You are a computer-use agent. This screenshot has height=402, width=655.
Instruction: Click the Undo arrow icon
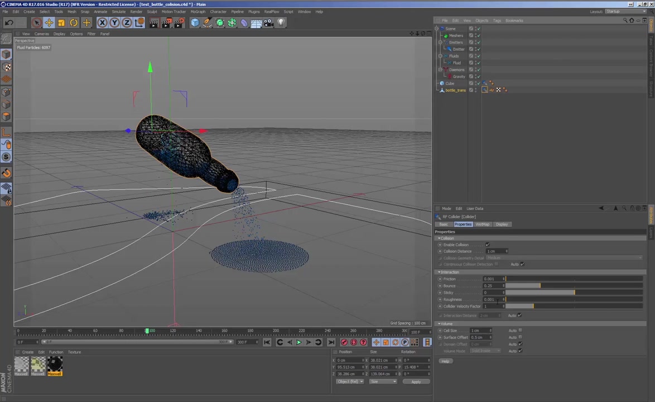click(8, 22)
